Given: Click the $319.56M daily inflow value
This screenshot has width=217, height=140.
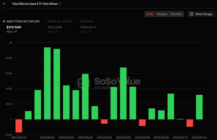Looking at the screenshot, I should click(14, 27).
